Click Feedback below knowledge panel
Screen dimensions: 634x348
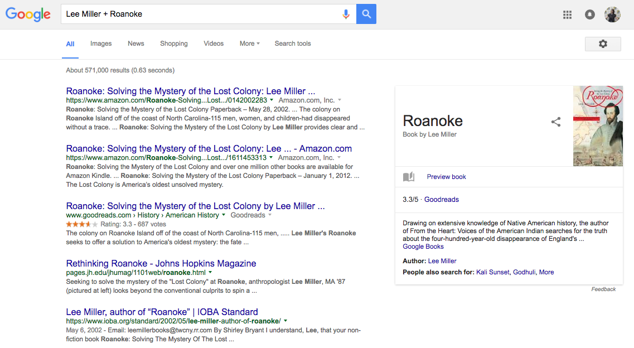tap(603, 289)
